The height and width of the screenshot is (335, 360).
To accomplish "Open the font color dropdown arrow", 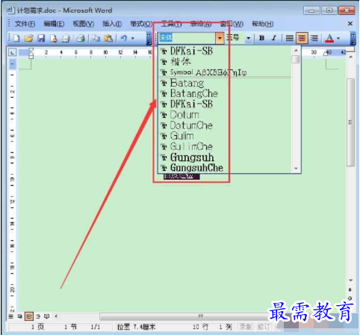I will (338, 38).
